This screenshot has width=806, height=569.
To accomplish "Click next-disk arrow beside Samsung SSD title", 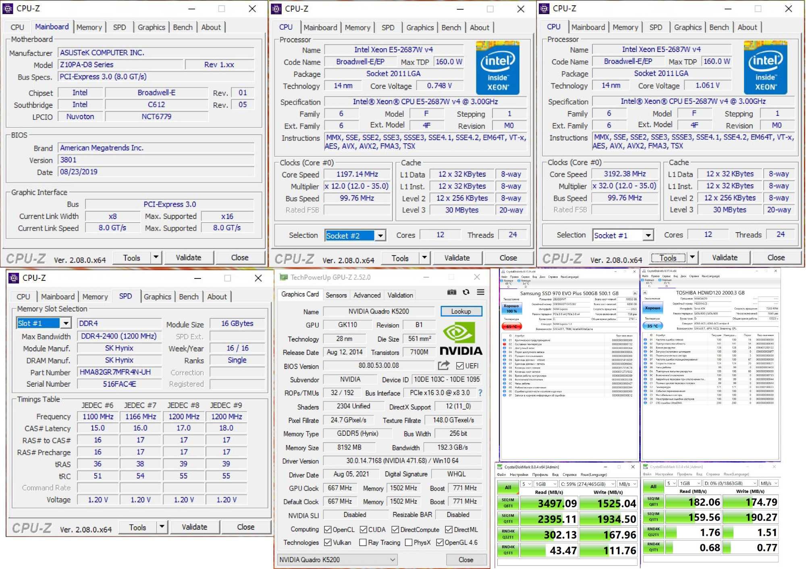I will [x=635, y=293].
